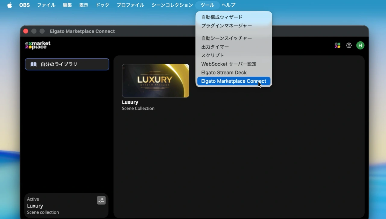The image size is (386, 219).
Task: Open the Apple menu
Action: pos(9,5)
